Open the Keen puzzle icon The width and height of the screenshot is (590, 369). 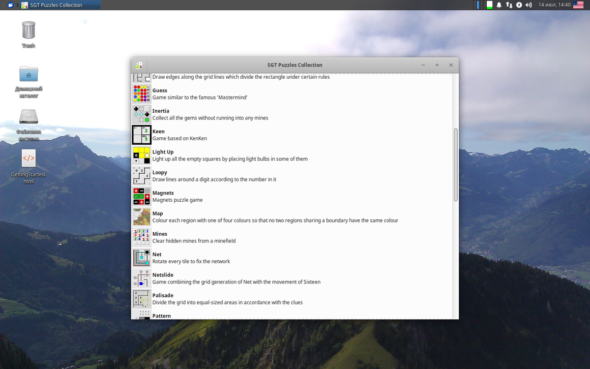(x=142, y=135)
